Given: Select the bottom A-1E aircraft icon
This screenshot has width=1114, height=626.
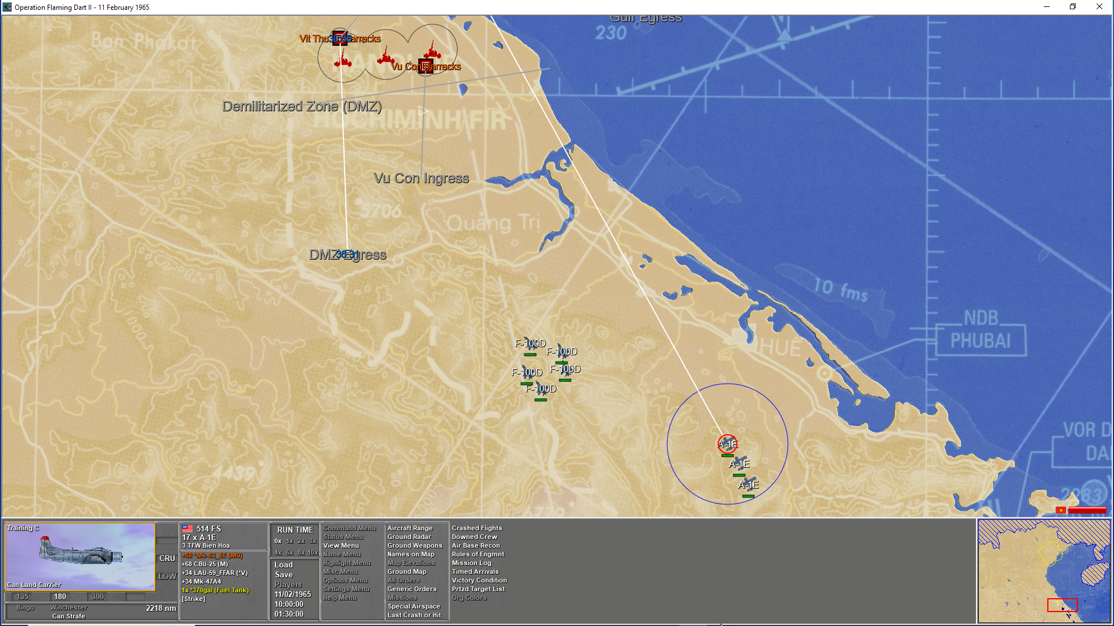Looking at the screenshot, I should coord(748,485).
